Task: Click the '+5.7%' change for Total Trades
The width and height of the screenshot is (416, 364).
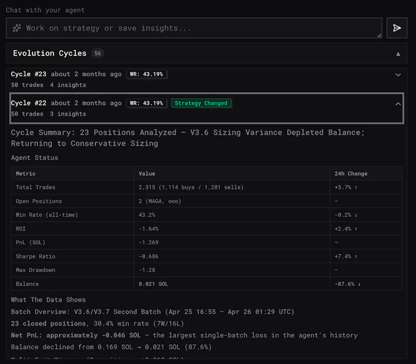Action: click(346, 187)
